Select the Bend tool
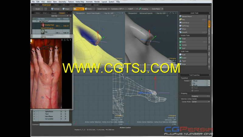Screen dimensions: 243x137 tap(193, 42)
